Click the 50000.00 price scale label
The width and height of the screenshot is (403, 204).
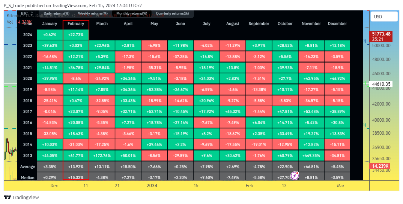pyautogui.click(x=380, y=45)
